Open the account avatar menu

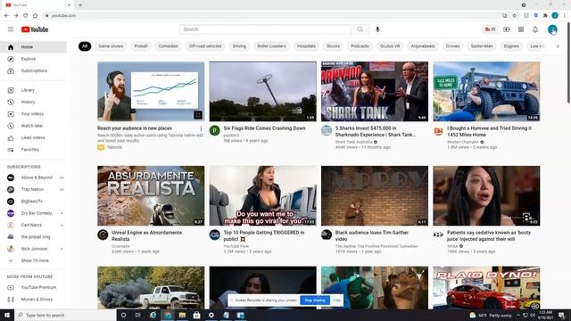tap(552, 29)
